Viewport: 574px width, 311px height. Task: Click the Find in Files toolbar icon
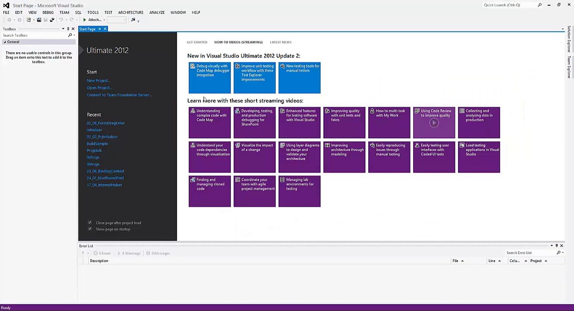click(x=133, y=20)
